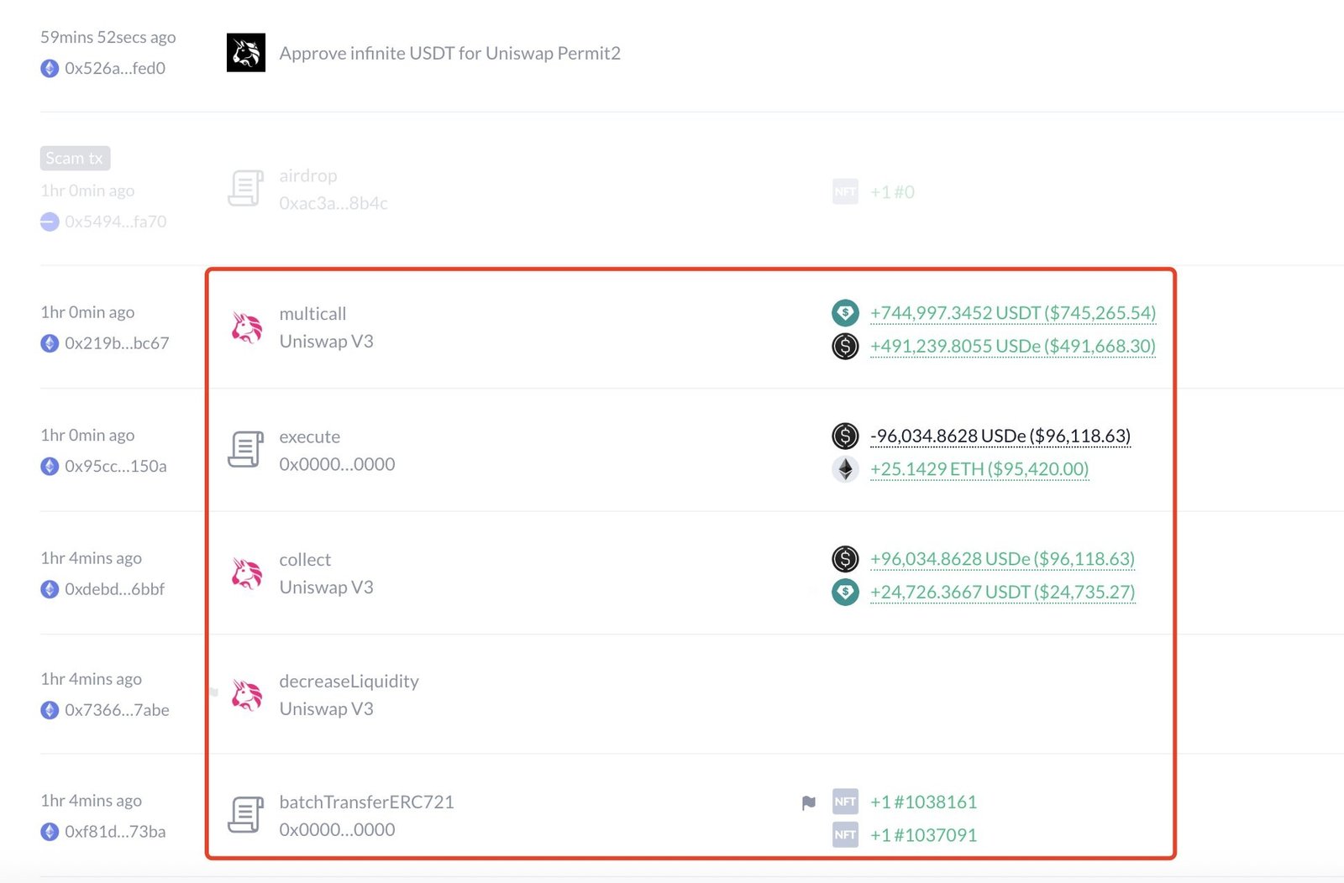Open the airdrop contract address 0xac3a...8b4c
Viewport: 1344px width, 883px height.
click(333, 203)
